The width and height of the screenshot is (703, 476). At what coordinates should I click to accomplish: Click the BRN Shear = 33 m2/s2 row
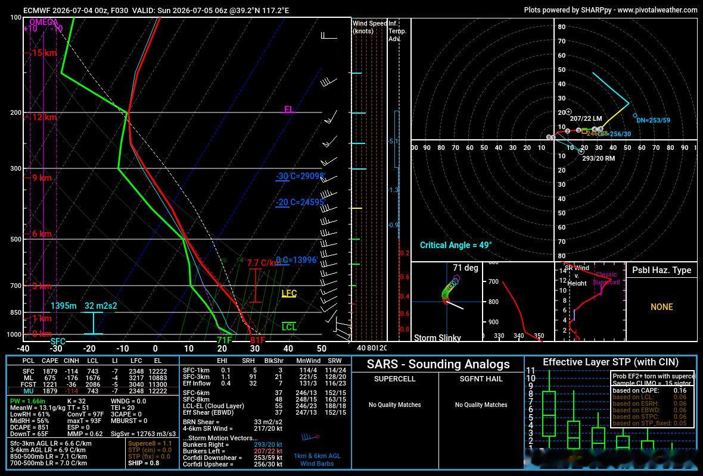(x=233, y=422)
